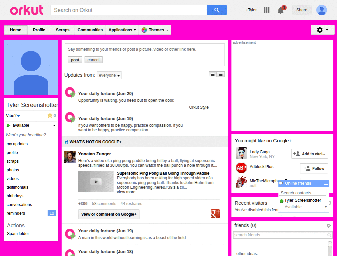
Task: Click Yonatan Zunger's profile photo
Action: point(70,157)
